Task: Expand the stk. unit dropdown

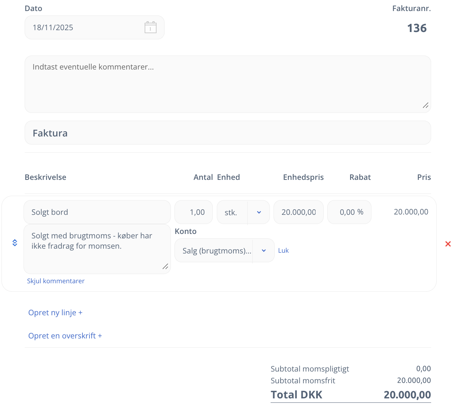Action: [259, 212]
